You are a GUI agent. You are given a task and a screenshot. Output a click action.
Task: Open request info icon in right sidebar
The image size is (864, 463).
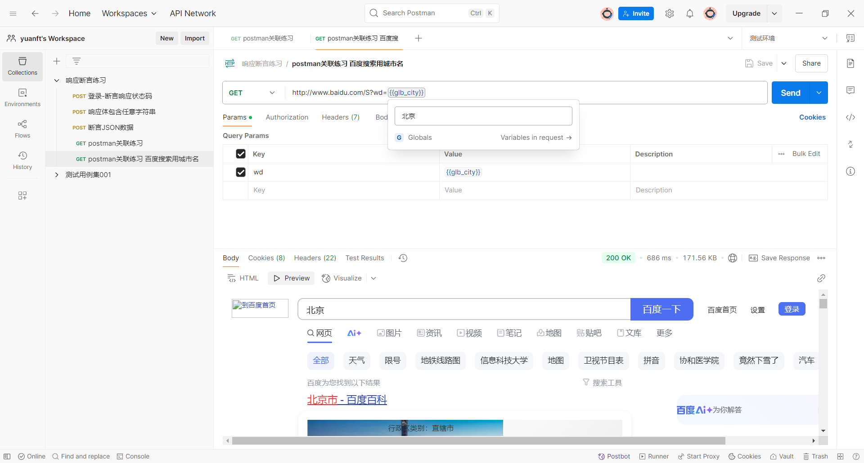pyautogui.click(x=850, y=171)
